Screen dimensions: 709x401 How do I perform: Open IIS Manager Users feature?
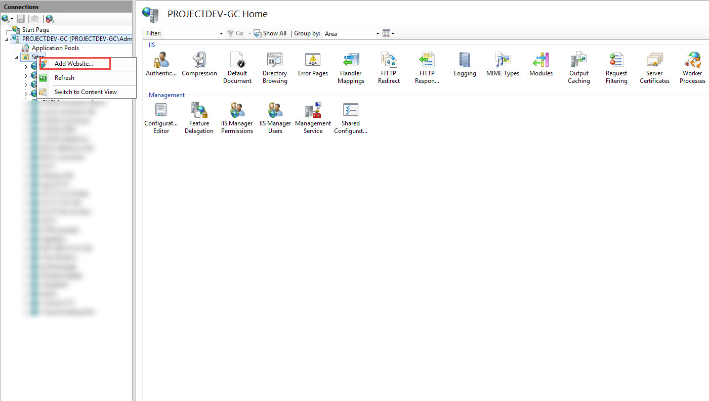pyautogui.click(x=275, y=117)
